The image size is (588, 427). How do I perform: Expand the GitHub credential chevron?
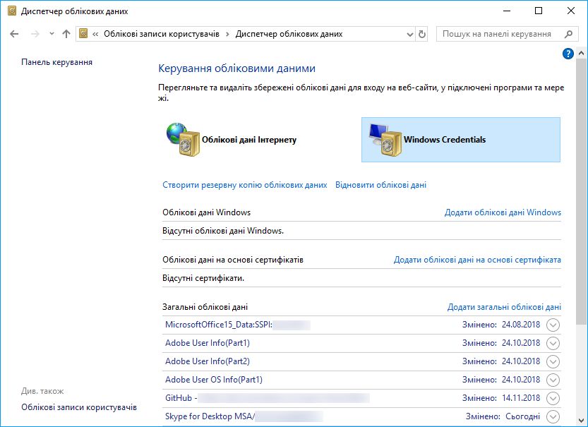pos(553,398)
